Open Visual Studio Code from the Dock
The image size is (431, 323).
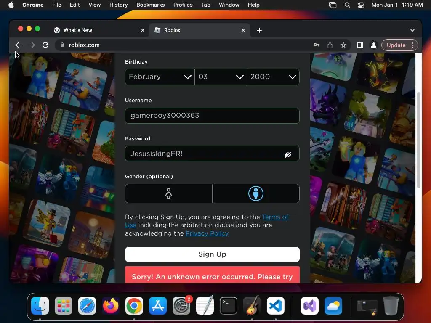pyautogui.click(x=276, y=306)
